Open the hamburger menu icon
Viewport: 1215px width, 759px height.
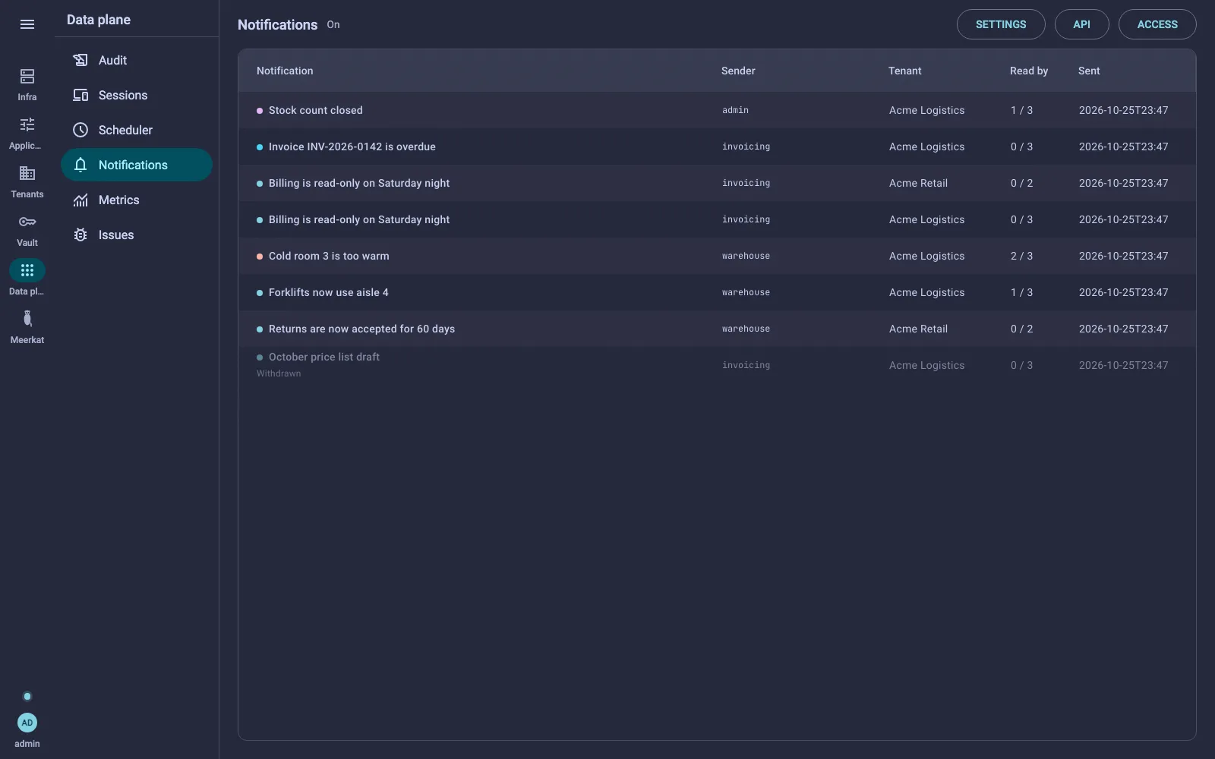click(x=27, y=24)
